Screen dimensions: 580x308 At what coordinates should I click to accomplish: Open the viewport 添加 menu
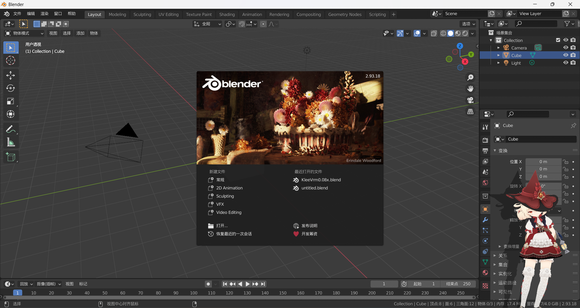80,33
